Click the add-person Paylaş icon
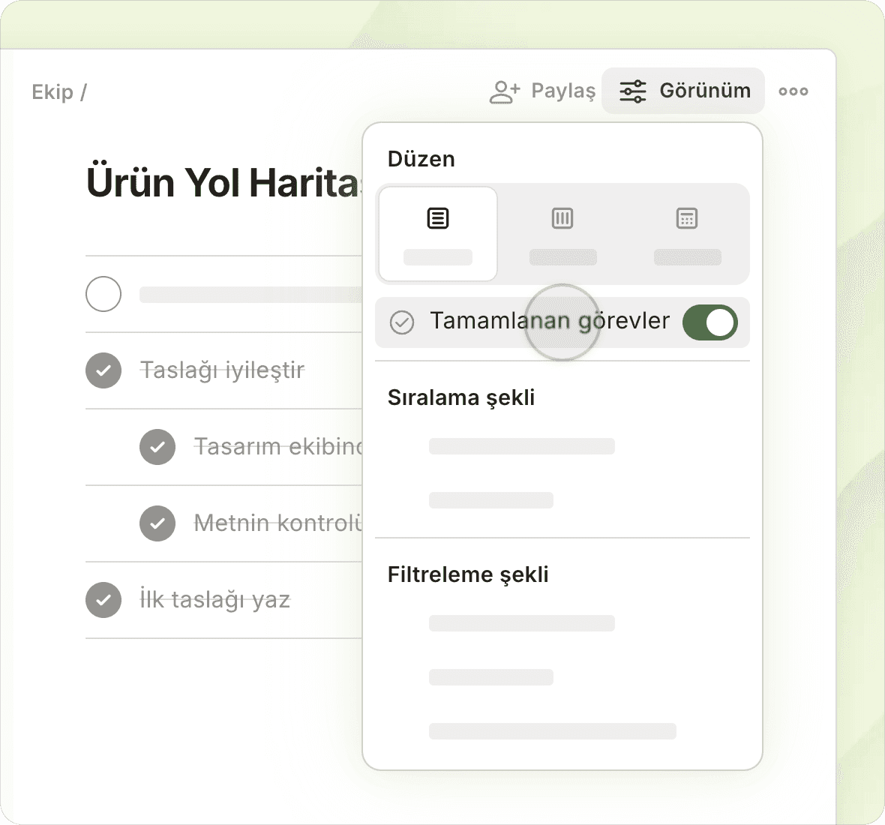Screen dimensions: 885x825 click(504, 91)
